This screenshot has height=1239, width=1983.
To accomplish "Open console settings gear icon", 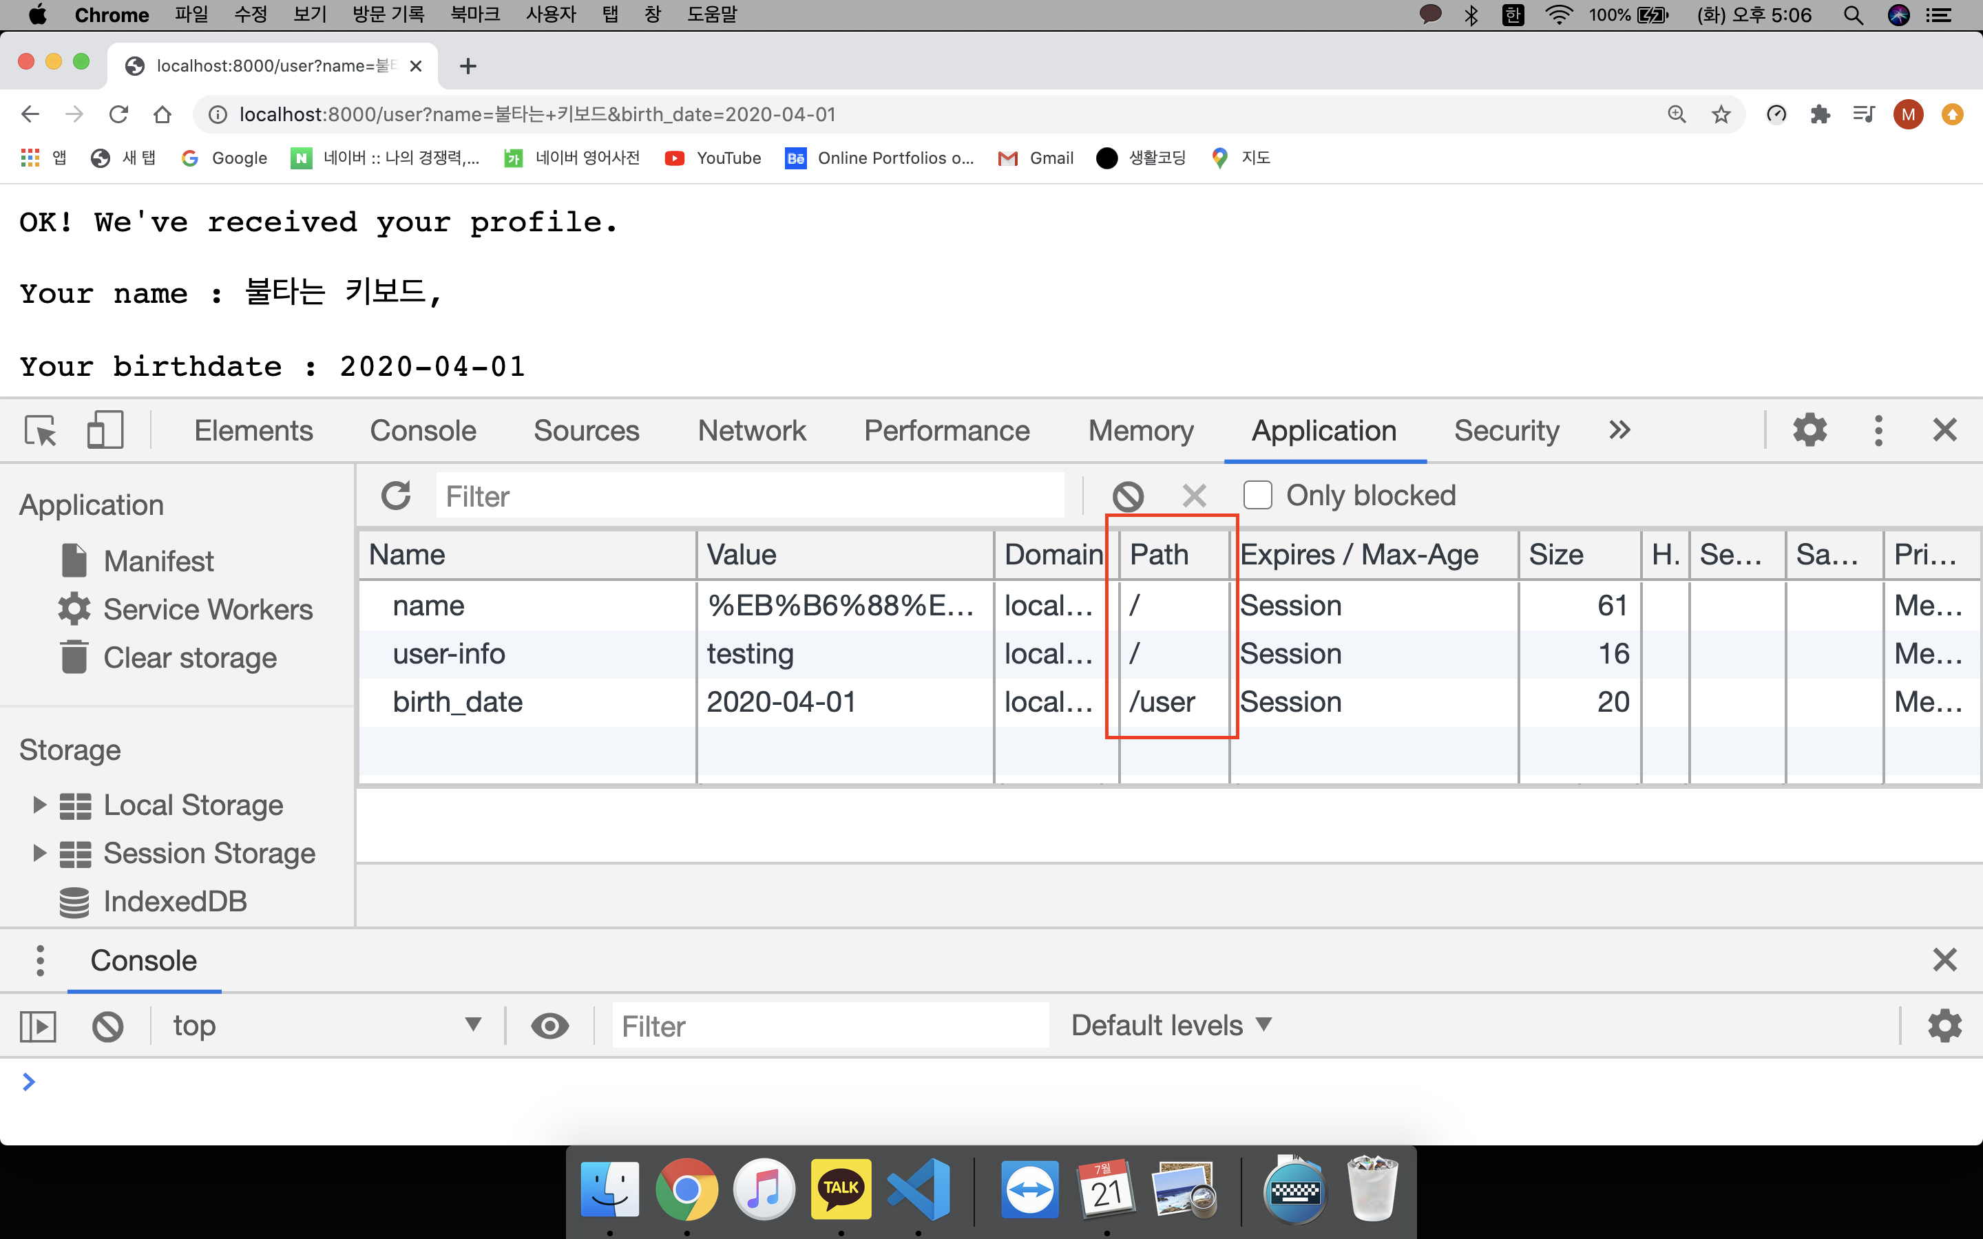I will (1944, 1026).
